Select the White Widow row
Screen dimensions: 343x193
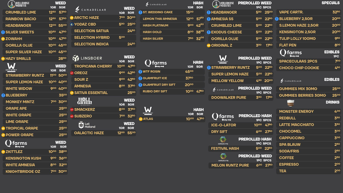pyautogui.click(x=35, y=89)
